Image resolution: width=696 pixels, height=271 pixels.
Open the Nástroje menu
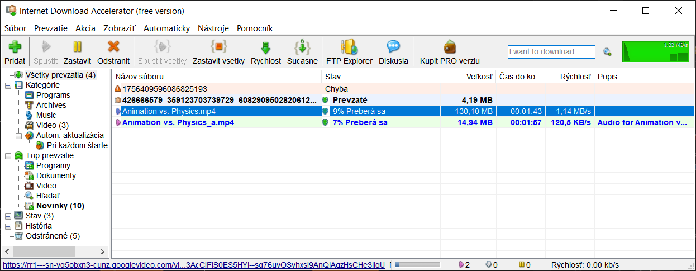pos(213,28)
